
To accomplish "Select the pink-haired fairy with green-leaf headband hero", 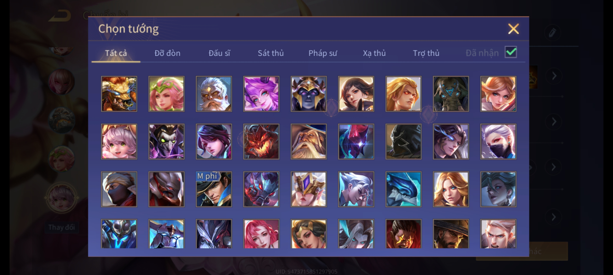I will click(x=167, y=94).
